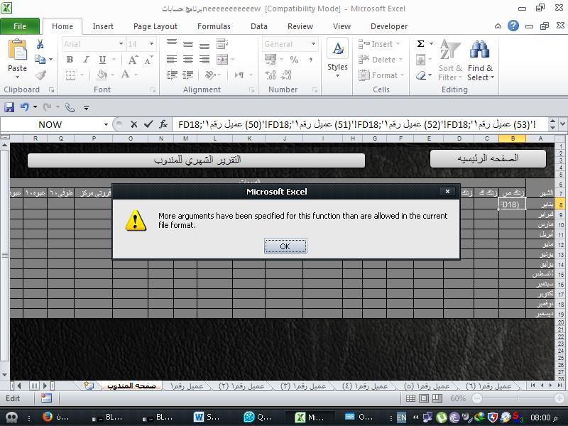
Task: Click the Top Align icon
Action: click(x=172, y=44)
